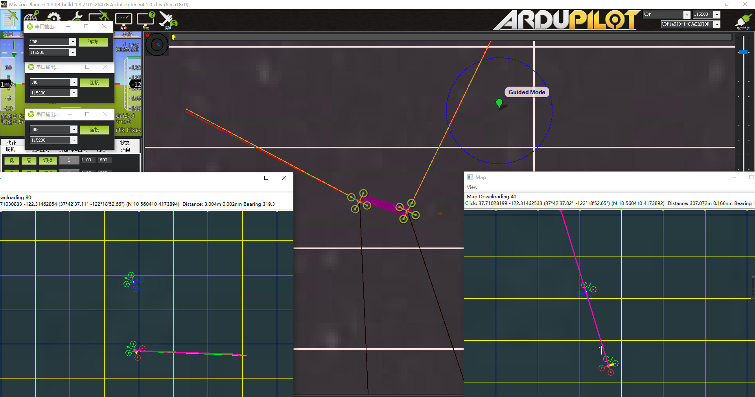Click the HUD battery 16% readout
Screen dimensions: 755x397
[133, 45]
